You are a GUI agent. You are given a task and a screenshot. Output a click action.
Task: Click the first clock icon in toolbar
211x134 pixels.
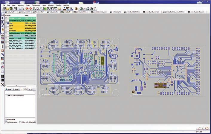(88, 9)
